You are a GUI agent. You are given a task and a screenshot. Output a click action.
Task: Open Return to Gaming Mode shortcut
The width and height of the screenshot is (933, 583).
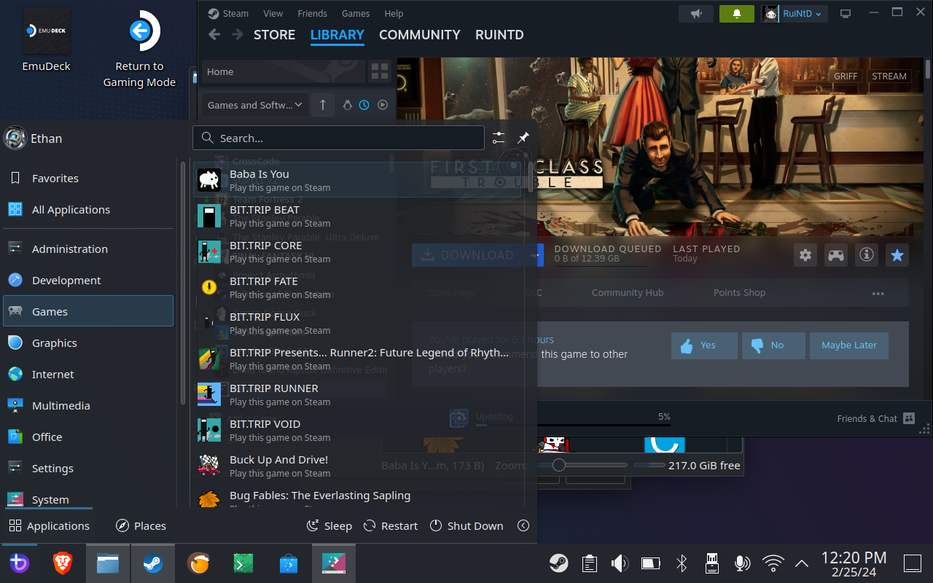(x=139, y=48)
